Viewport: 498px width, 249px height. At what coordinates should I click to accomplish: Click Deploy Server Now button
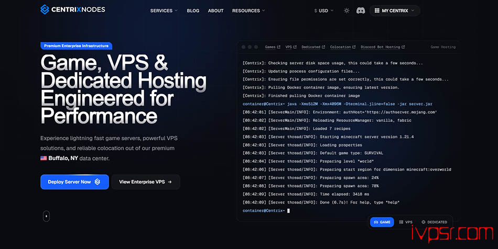click(x=74, y=182)
